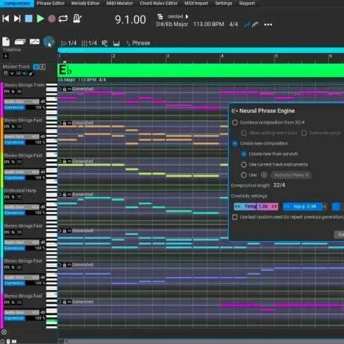Click the ear/listen icon in the toolbar

coord(104,43)
